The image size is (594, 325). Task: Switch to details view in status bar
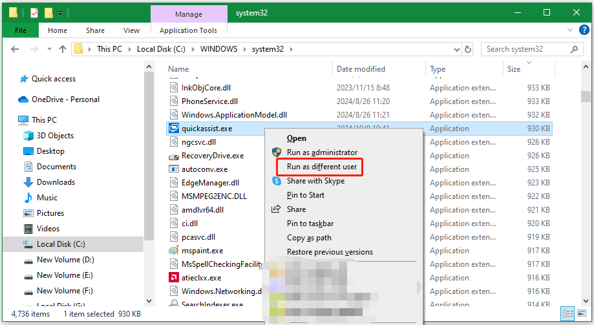pyautogui.click(x=568, y=313)
